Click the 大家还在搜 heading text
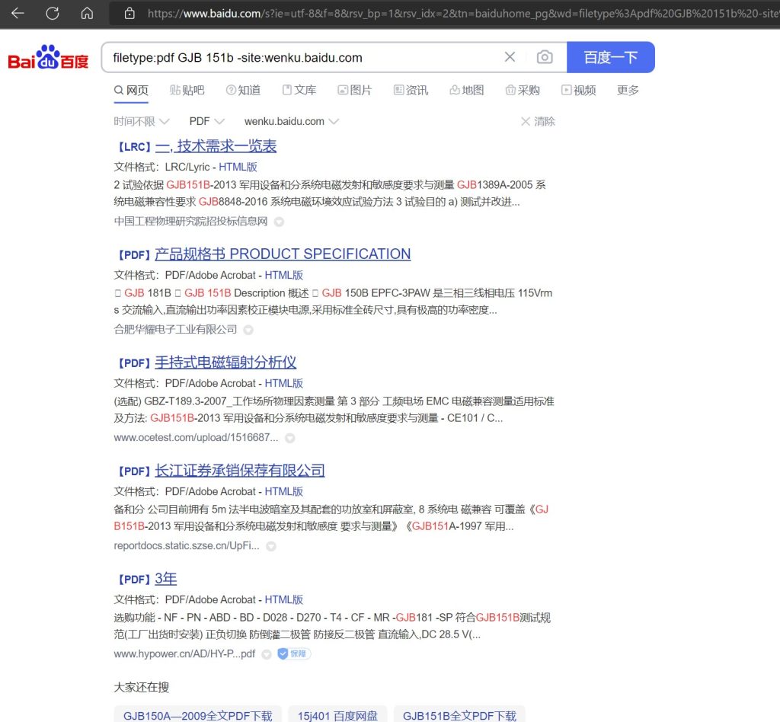Viewport: 780px width, 722px height. 142,687
